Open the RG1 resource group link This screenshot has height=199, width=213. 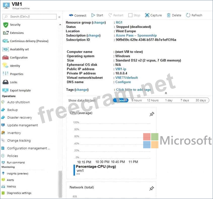point(119,22)
